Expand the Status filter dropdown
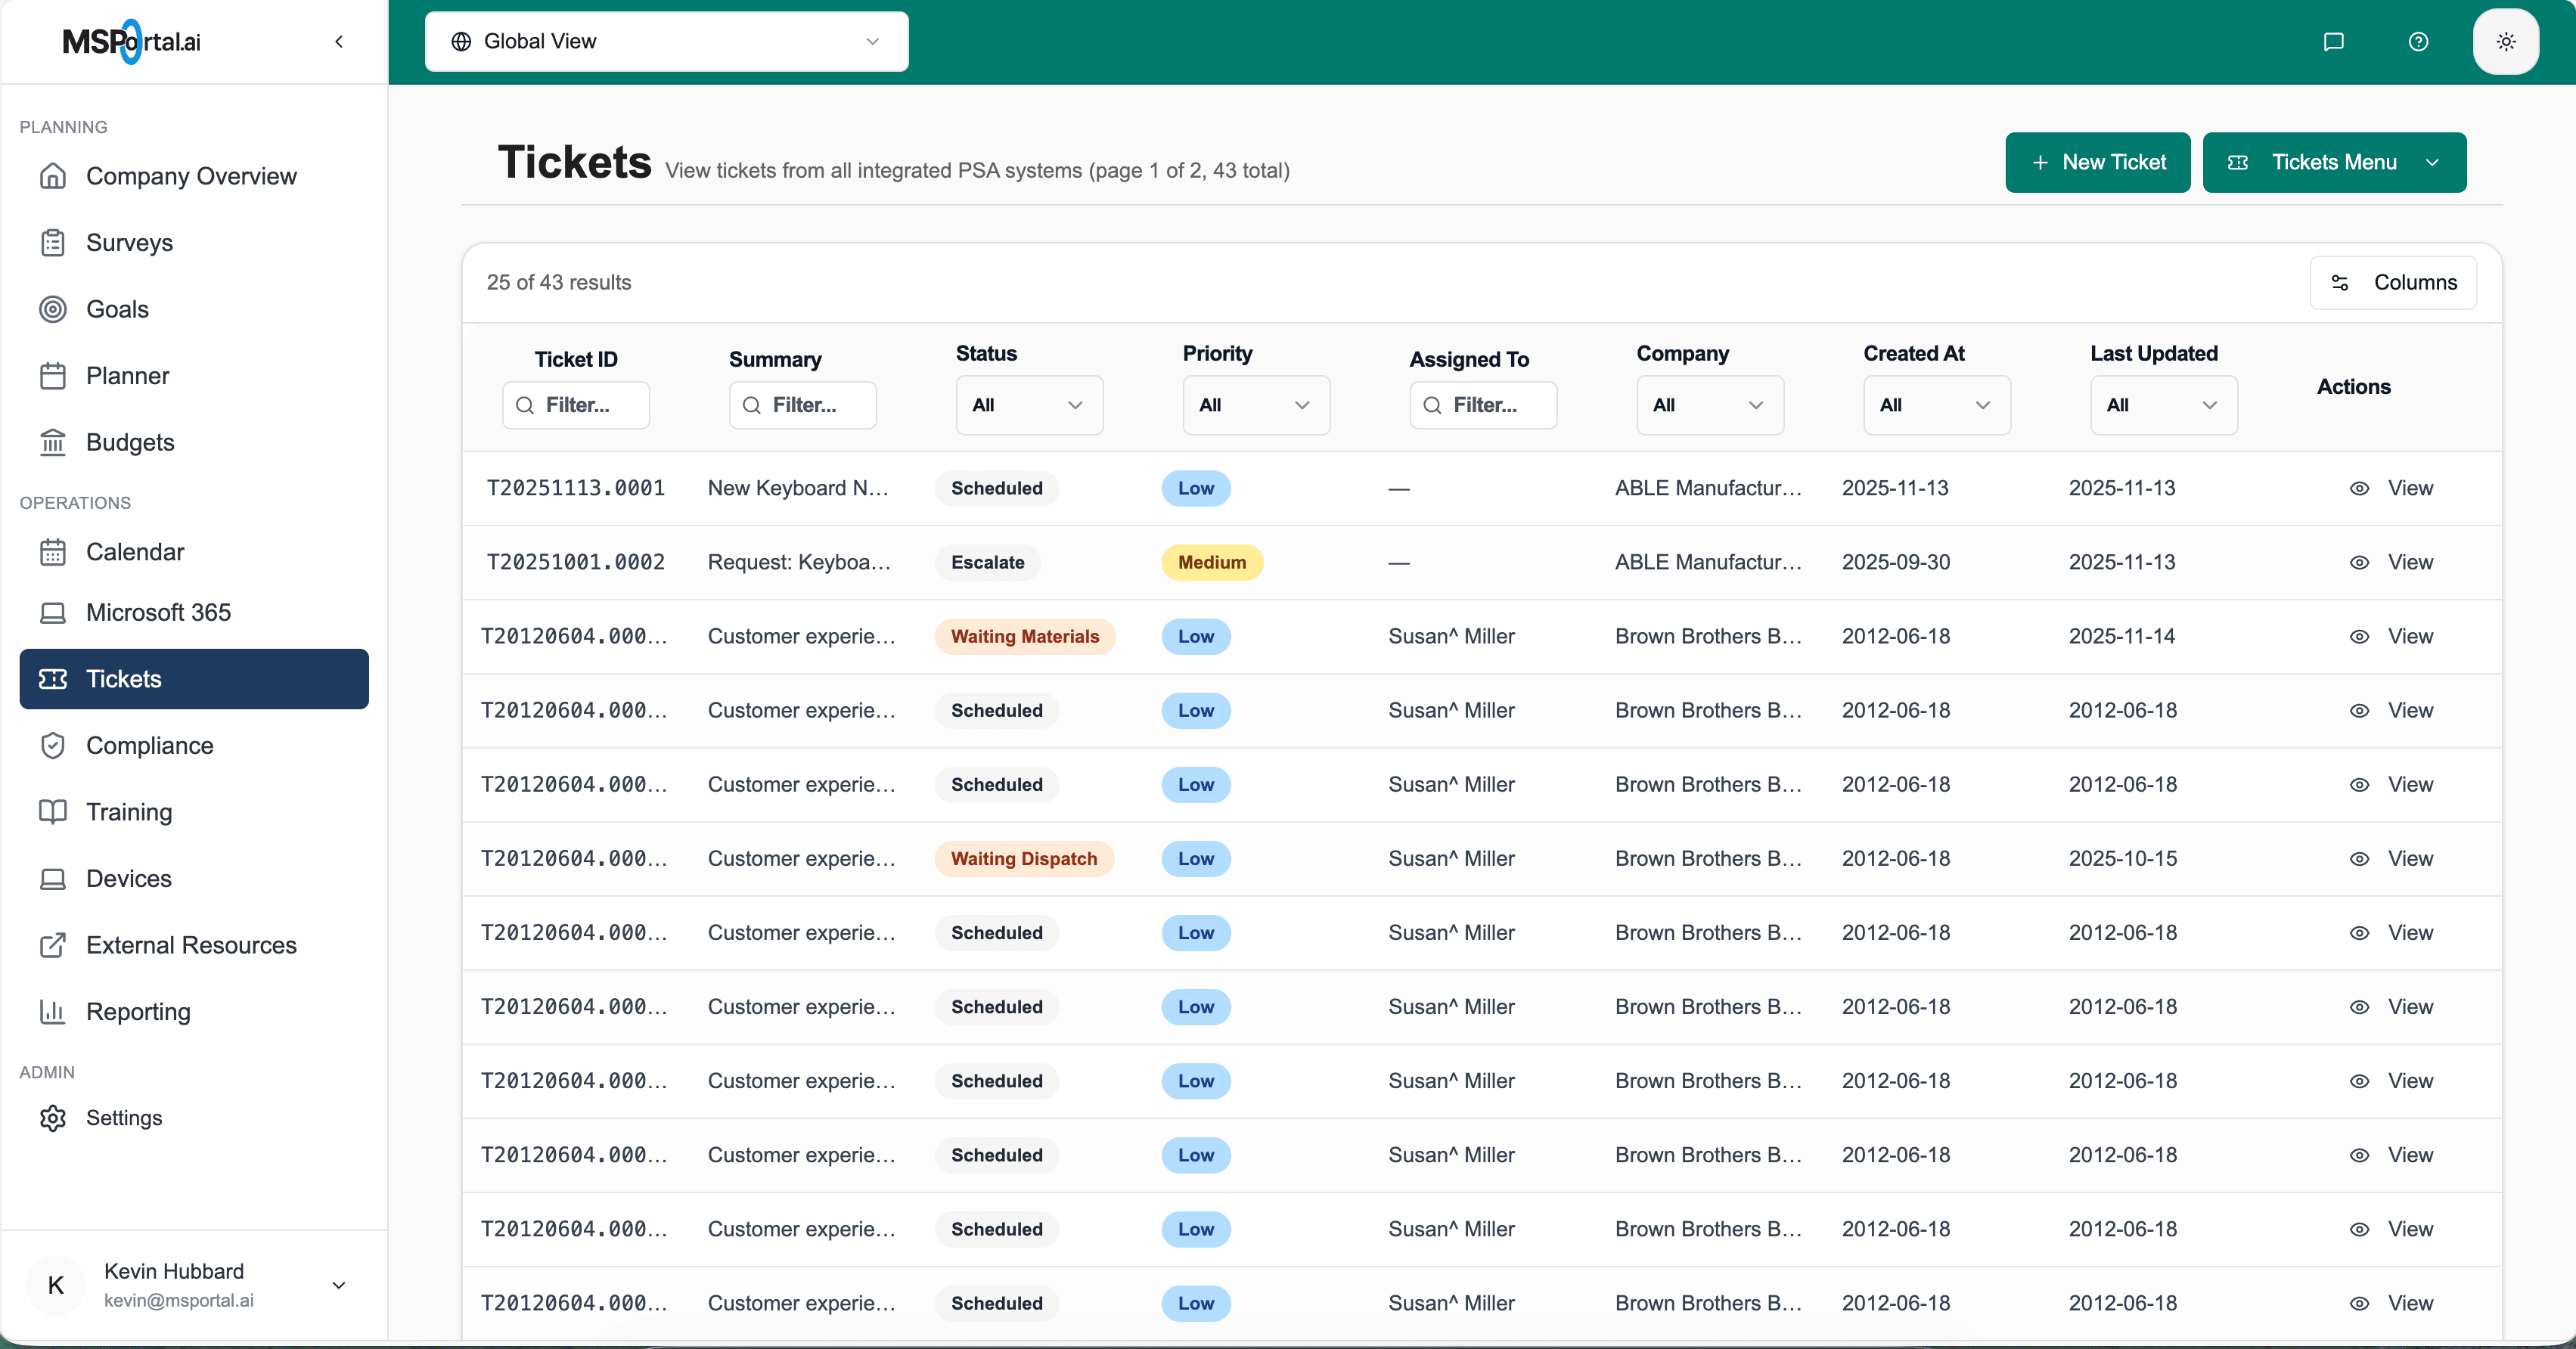Image resolution: width=2576 pixels, height=1349 pixels. (x=1029, y=405)
